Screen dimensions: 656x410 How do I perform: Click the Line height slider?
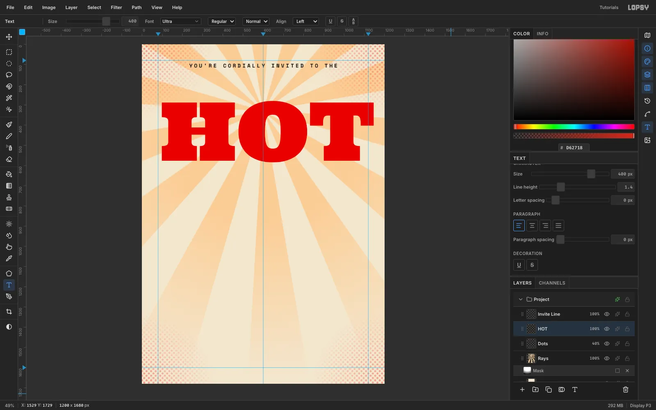click(577, 187)
